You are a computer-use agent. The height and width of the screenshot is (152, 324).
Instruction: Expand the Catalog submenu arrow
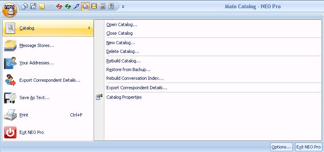click(x=89, y=28)
